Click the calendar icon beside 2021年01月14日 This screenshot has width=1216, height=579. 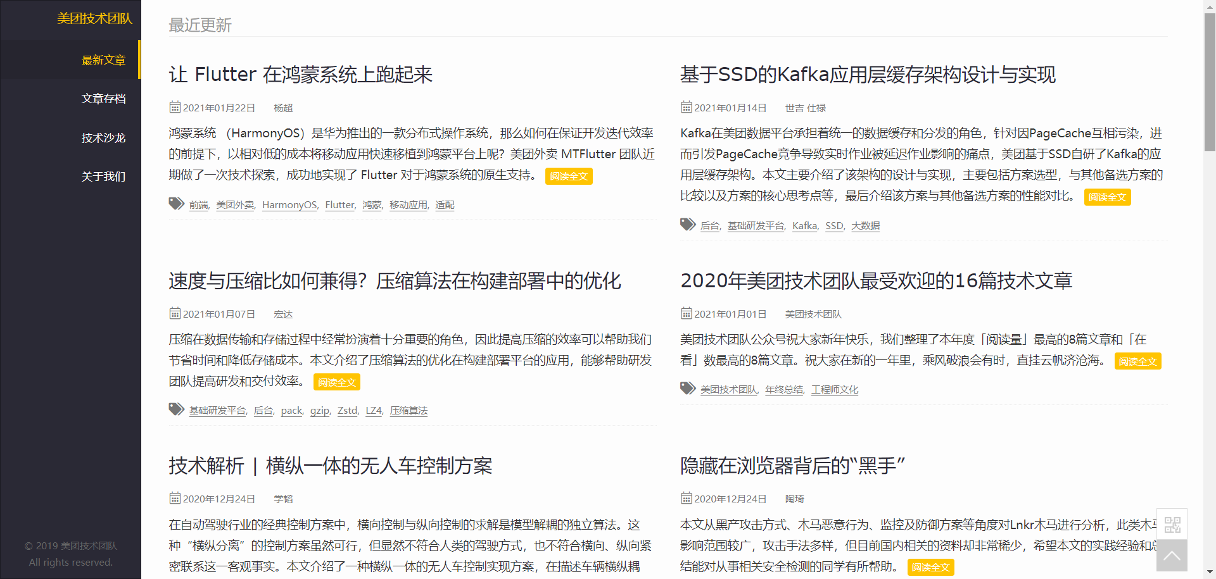tap(687, 107)
